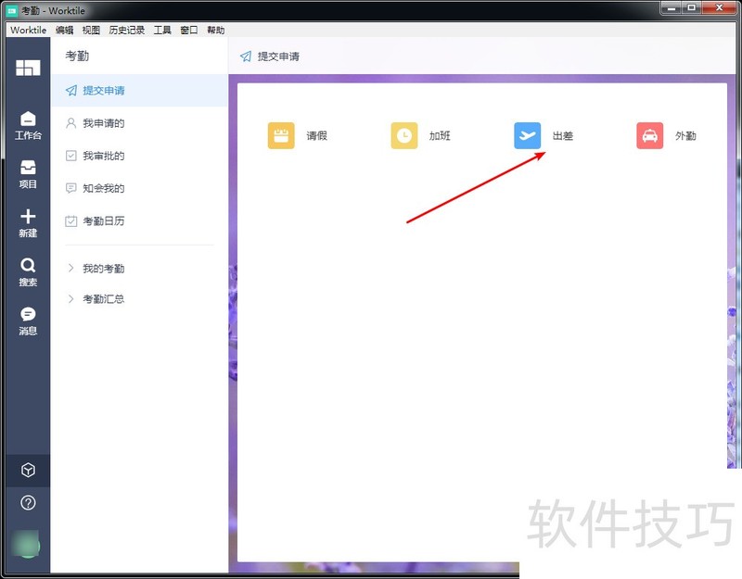The height and width of the screenshot is (579, 742).
Task: Expand the 考勤汇总 section
Action: click(x=102, y=299)
